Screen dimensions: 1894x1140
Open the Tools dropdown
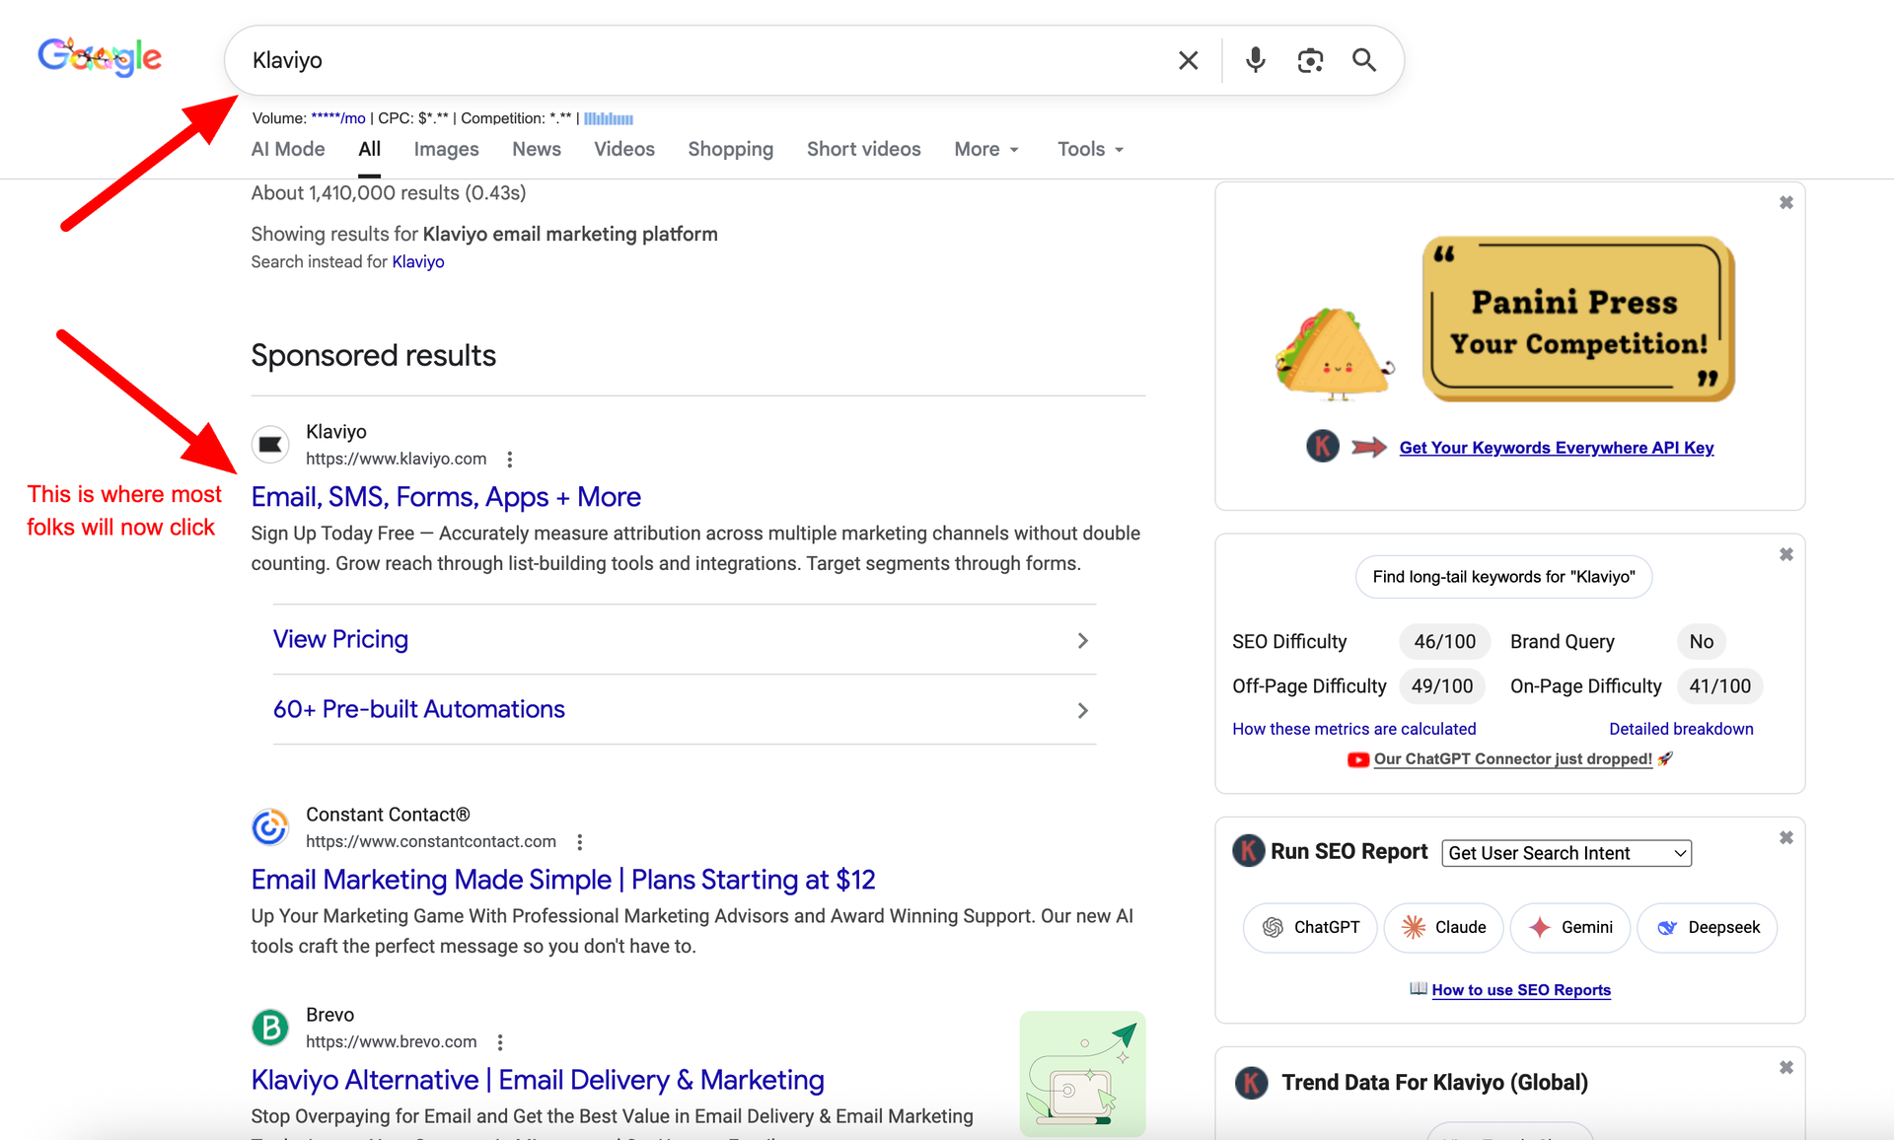(x=1090, y=149)
